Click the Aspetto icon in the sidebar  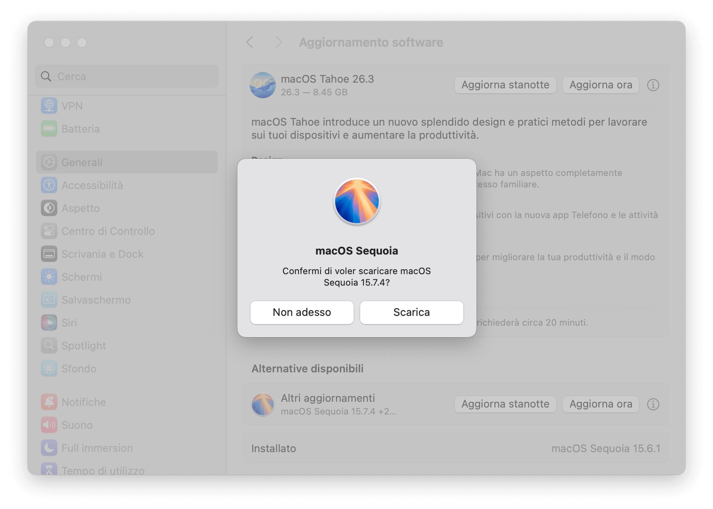[x=49, y=208]
